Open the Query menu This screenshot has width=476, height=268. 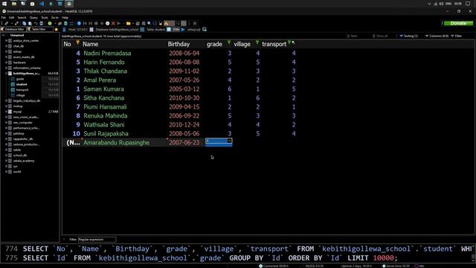click(33, 18)
